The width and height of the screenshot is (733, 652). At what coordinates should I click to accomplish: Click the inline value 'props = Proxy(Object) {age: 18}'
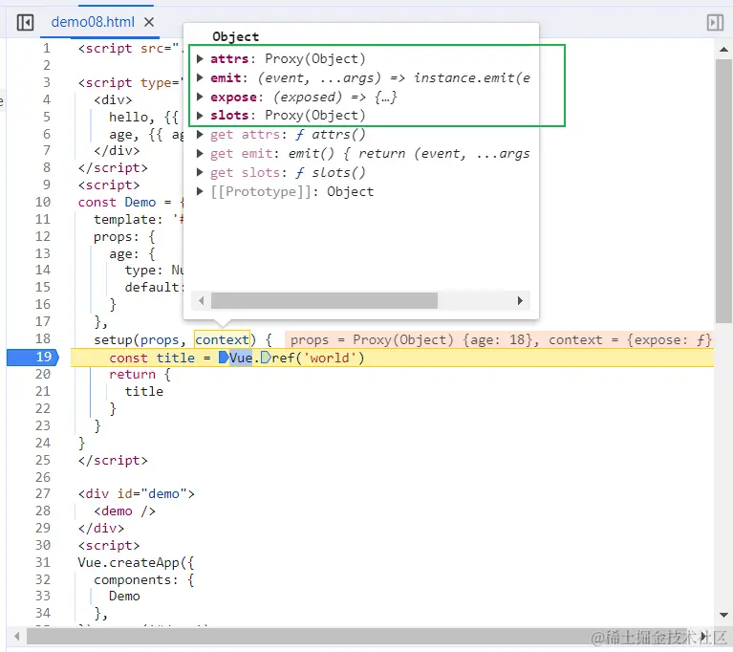pos(413,340)
